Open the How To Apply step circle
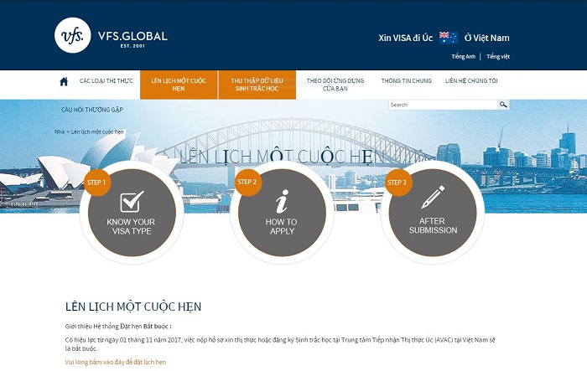Screen dimensions: 587x371 pos(282,213)
